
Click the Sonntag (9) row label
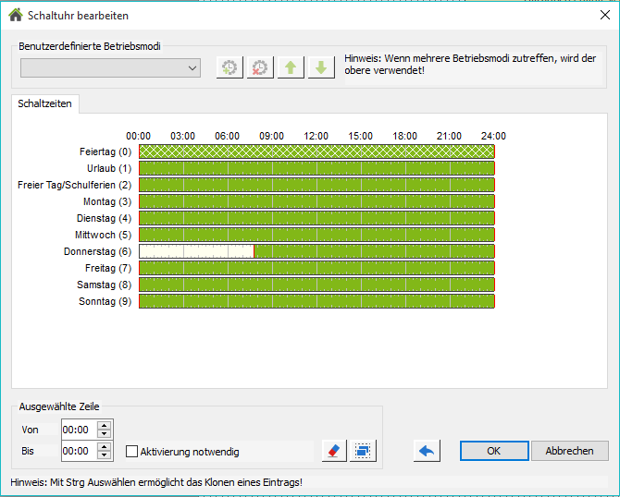pos(105,301)
